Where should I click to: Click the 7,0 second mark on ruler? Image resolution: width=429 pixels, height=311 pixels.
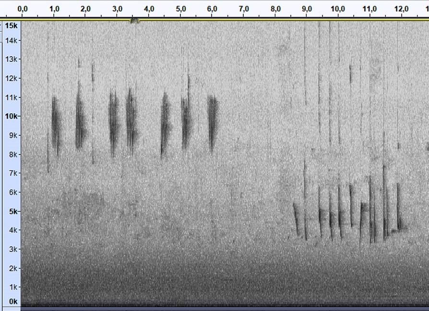pos(244,9)
